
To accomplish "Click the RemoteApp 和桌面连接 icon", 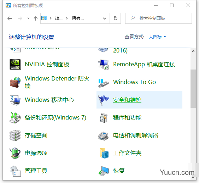I will [x=104, y=65].
